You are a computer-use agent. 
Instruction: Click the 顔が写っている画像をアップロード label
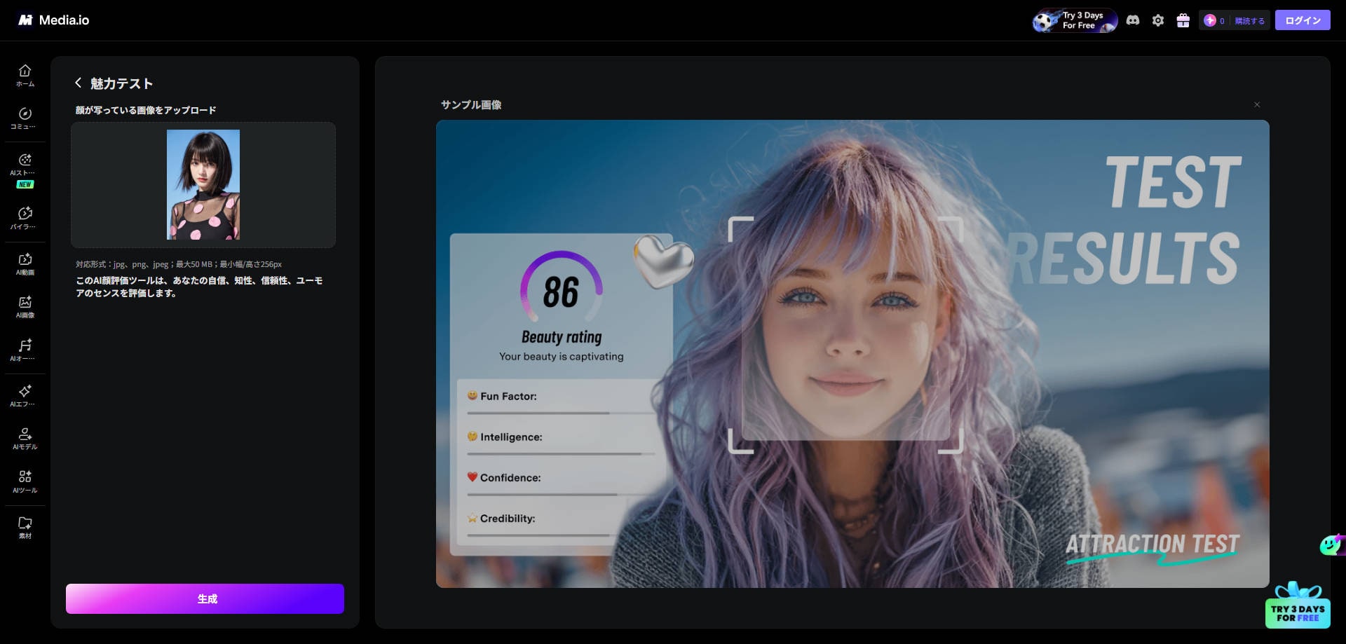click(146, 110)
